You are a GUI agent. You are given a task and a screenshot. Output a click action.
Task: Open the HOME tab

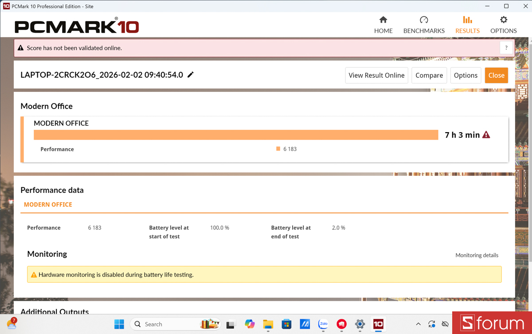point(383,25)
